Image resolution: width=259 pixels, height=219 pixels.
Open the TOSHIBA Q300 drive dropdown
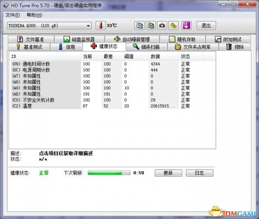pos(49,26)
